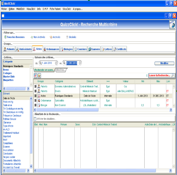The width and height of the screenshot is (177, 175).
Task: Open the Examens group tab
Action: (x=94, y=49)
